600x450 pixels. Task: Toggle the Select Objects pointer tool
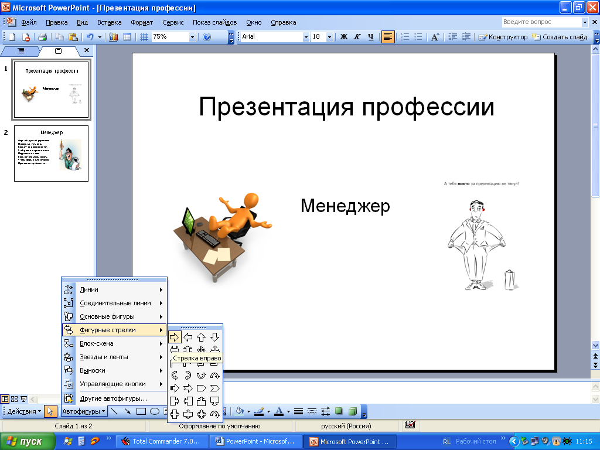[x=50, y=411]
